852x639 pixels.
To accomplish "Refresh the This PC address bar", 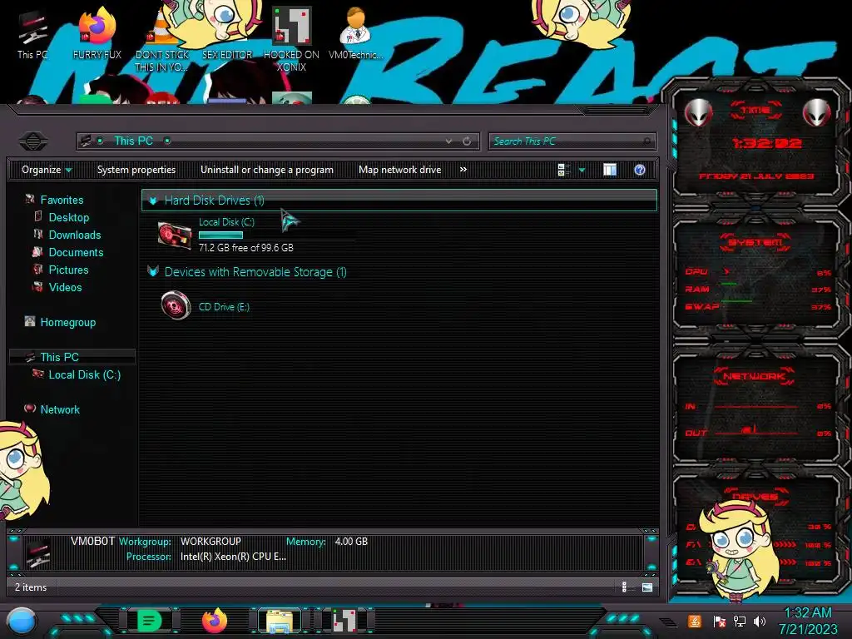I will [467, 141].
